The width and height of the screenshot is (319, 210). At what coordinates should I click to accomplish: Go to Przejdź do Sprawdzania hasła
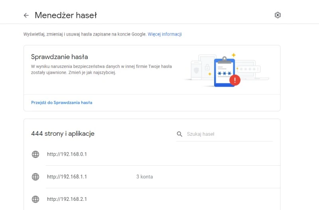(x=62, y=103)
